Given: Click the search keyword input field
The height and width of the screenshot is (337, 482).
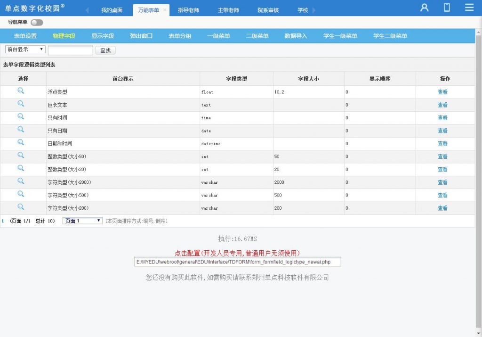Looking at the screenshot, I should point(71,50).
